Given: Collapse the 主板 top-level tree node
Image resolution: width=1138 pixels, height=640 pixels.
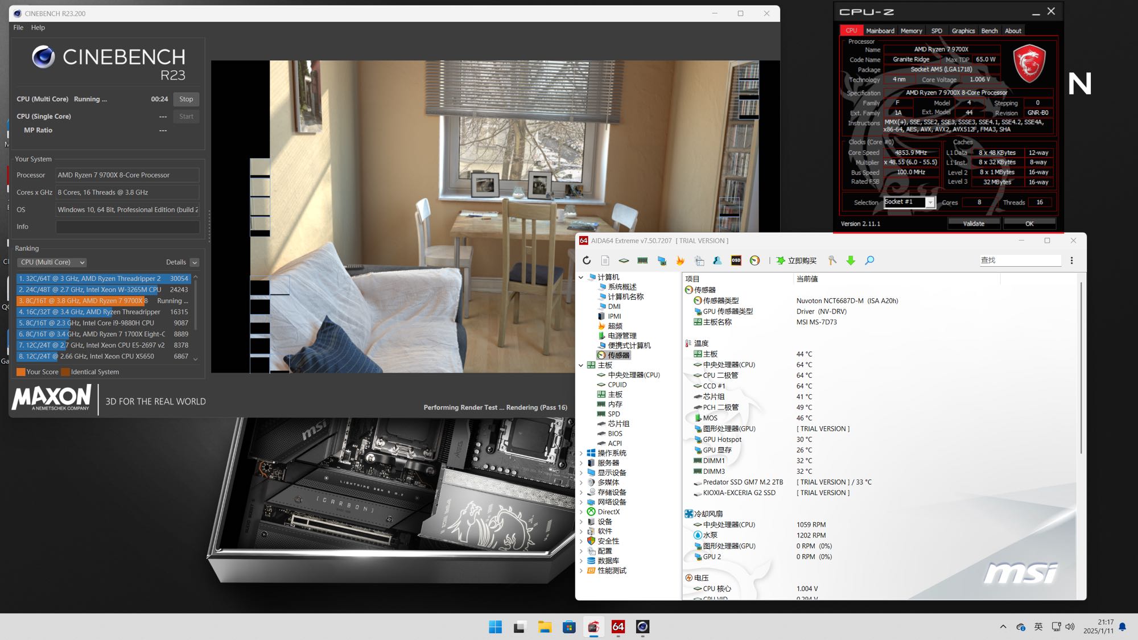Looking at the screenshot, I should tap(581, 365).
